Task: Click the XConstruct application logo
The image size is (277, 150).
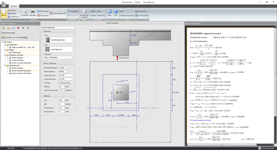Action: point(4,4)
